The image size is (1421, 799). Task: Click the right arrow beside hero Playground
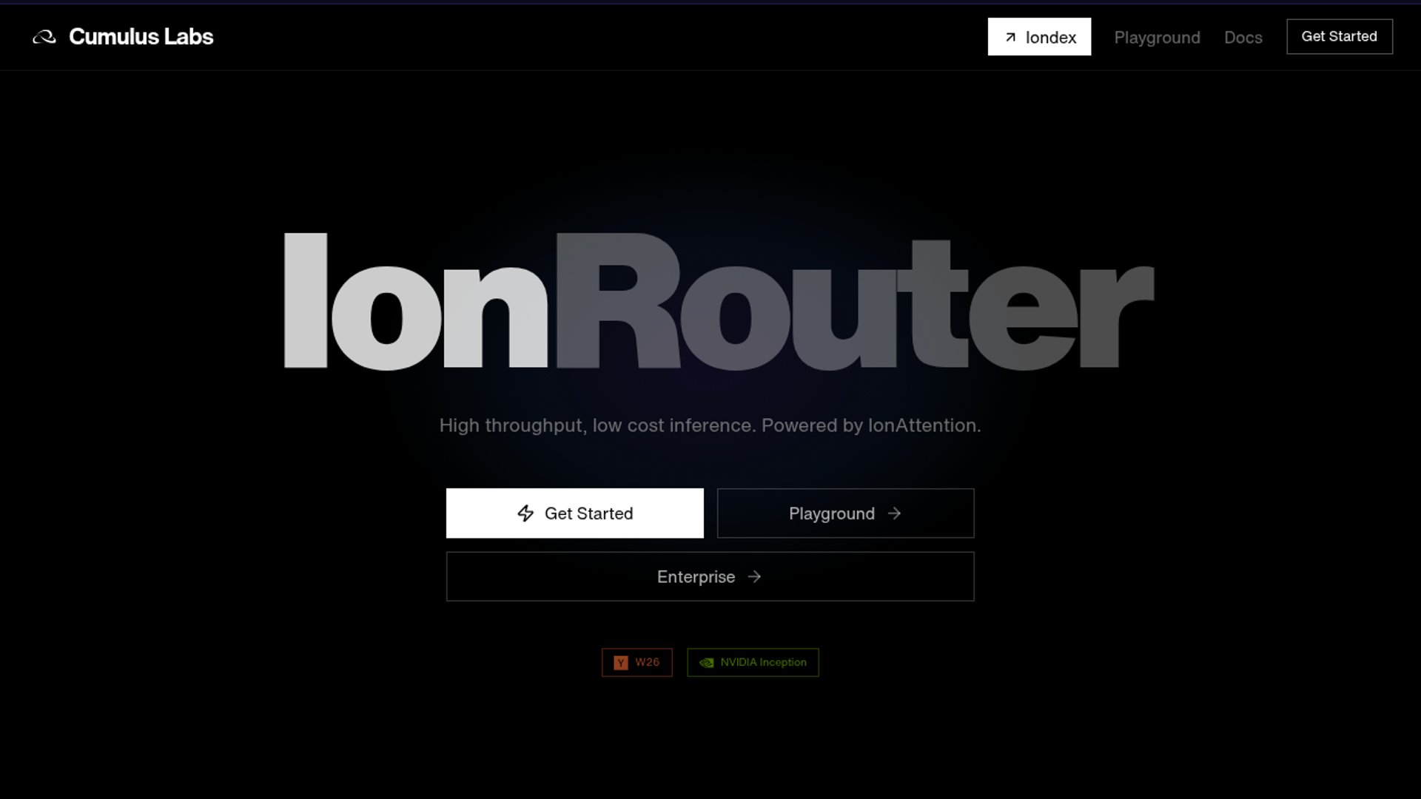click(894, 513)
